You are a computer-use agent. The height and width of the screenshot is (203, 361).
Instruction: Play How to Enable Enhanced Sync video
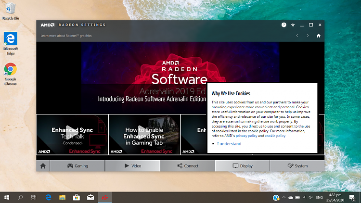click(144, 135)
